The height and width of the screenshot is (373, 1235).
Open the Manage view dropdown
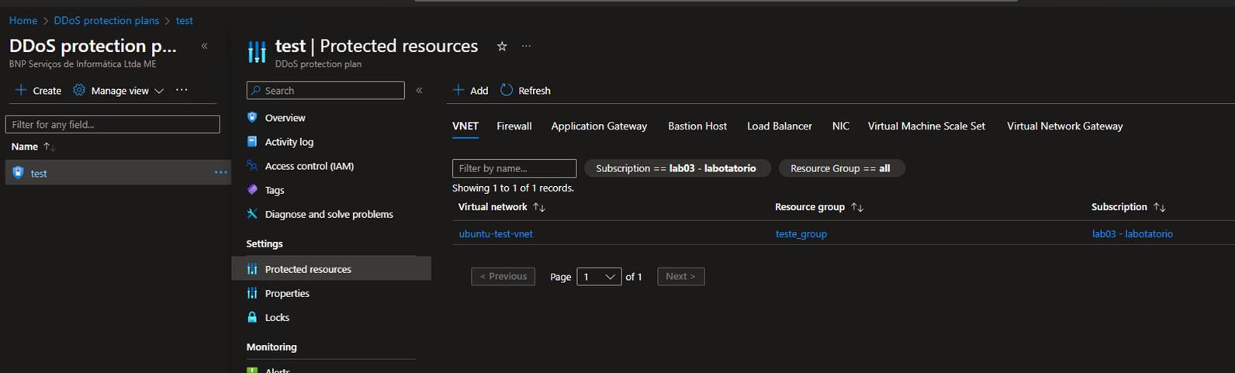pyautogui.click(x=119, y=90)
